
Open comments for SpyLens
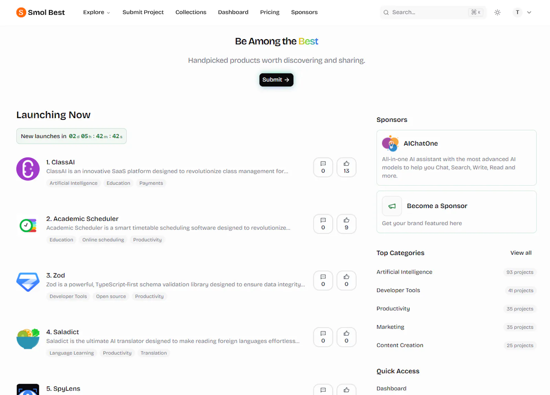click(323, 390)
